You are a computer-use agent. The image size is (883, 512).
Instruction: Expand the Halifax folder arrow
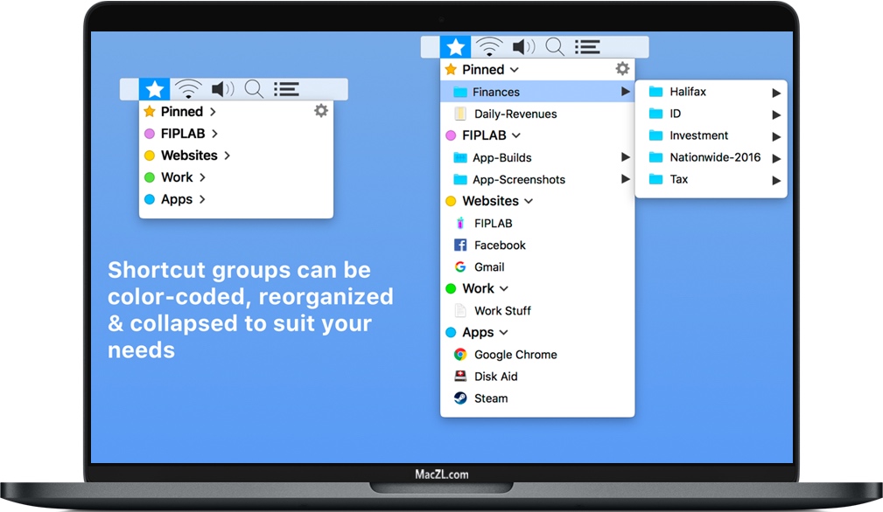pos(778,91)
